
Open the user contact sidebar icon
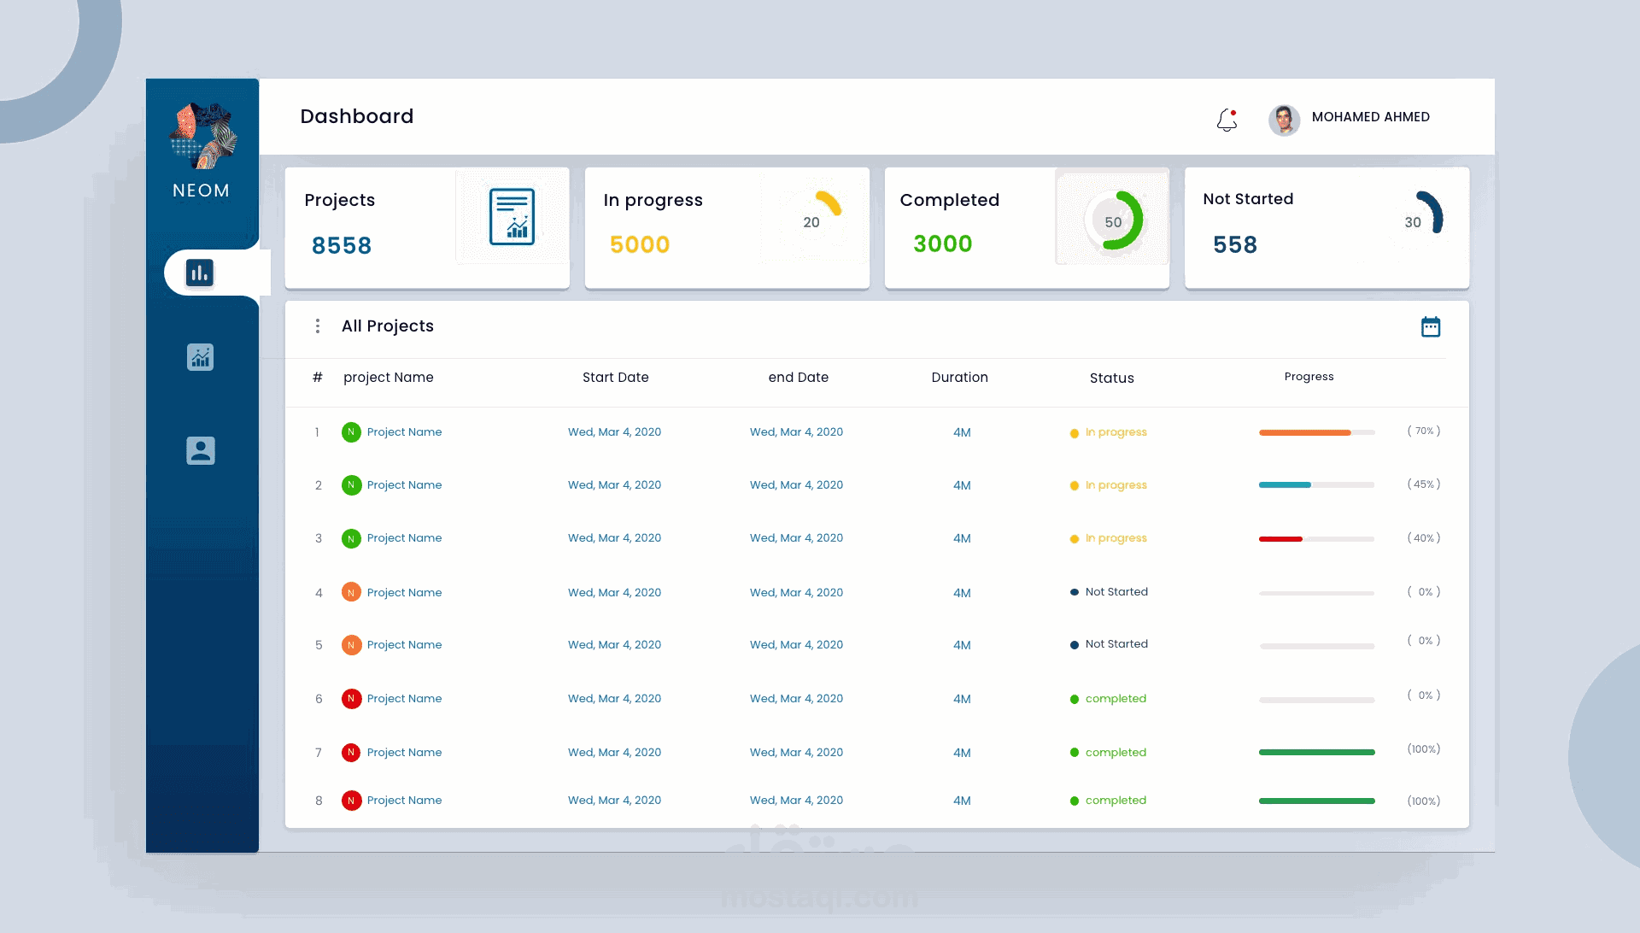[200, 450]
